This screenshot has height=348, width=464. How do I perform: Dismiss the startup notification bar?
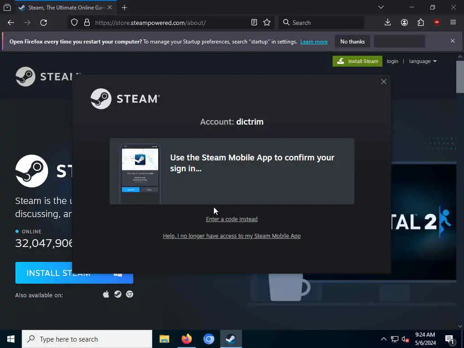[453, 41]
